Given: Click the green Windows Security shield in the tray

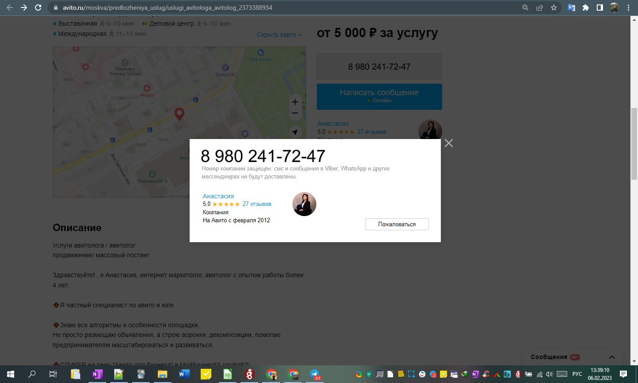Looking at the screenshot, I should (x=369, y=374).
